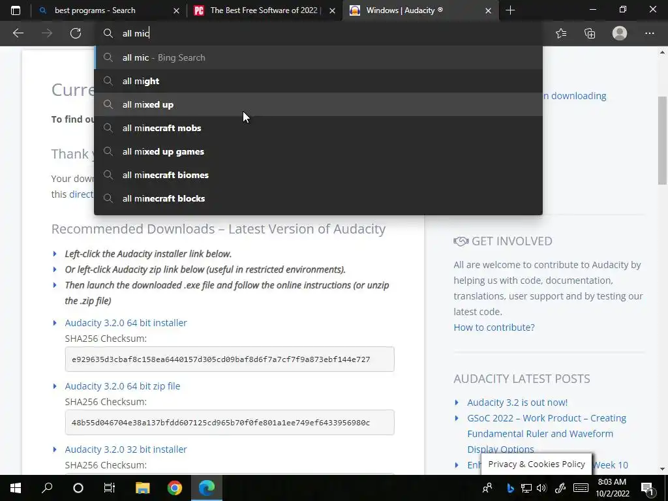The width and height of the screenshot is (668, 501).
Task: Click scrollbar up arrow
Action: (x=662, y=52)
